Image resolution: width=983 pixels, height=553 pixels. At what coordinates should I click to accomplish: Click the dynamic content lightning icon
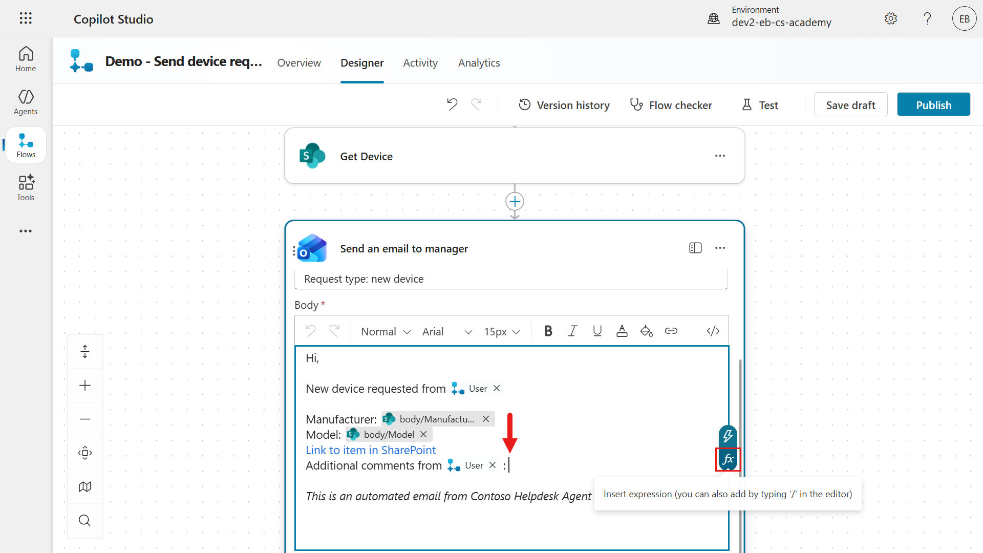[x=728, y=436]
